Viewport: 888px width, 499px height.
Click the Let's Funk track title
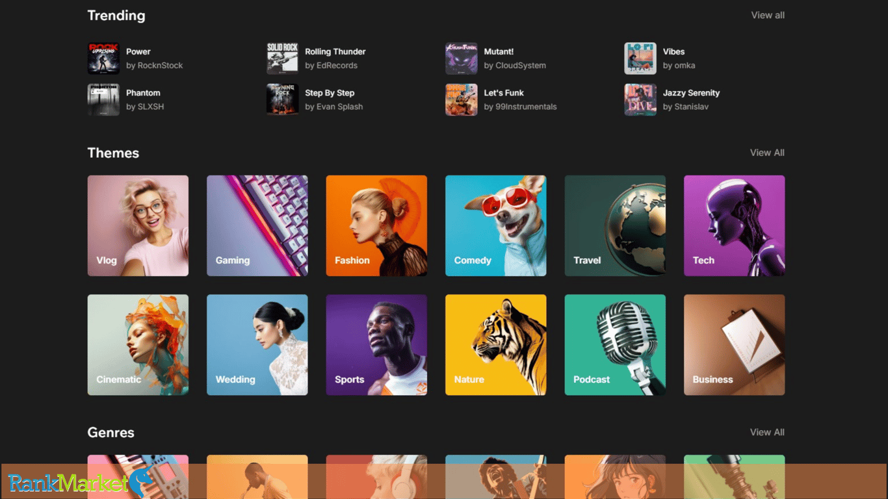504,93
